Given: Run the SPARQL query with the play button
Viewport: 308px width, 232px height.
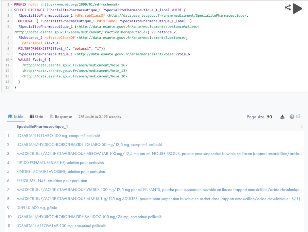Looking at the screenshot, I should 297,9.
